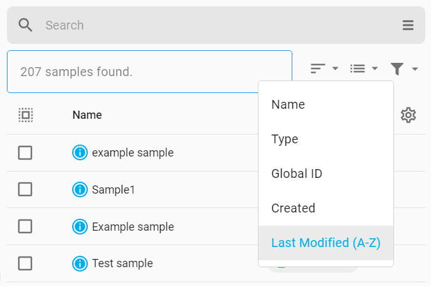Screen dimensions: 431x286
Task: Open info icon for example sample
Action: [x=80, y=152]
